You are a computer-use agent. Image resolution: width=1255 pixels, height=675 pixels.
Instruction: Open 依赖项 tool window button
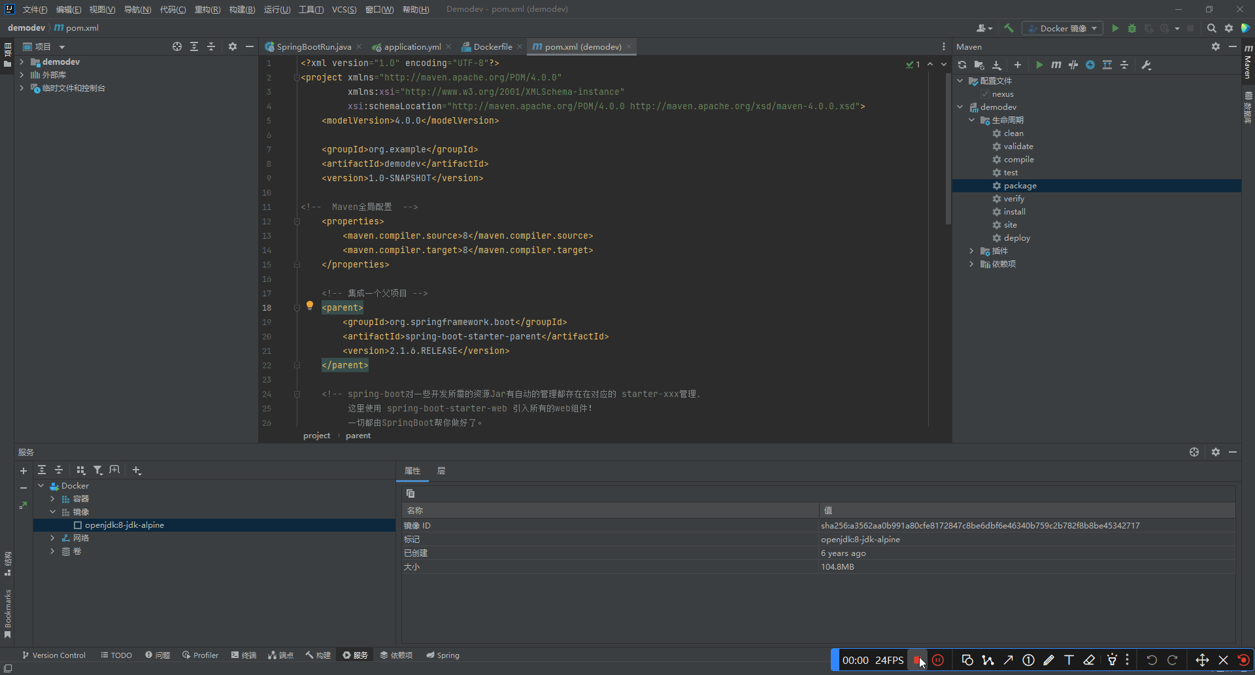pyautogui.click(x=397, y=655)
